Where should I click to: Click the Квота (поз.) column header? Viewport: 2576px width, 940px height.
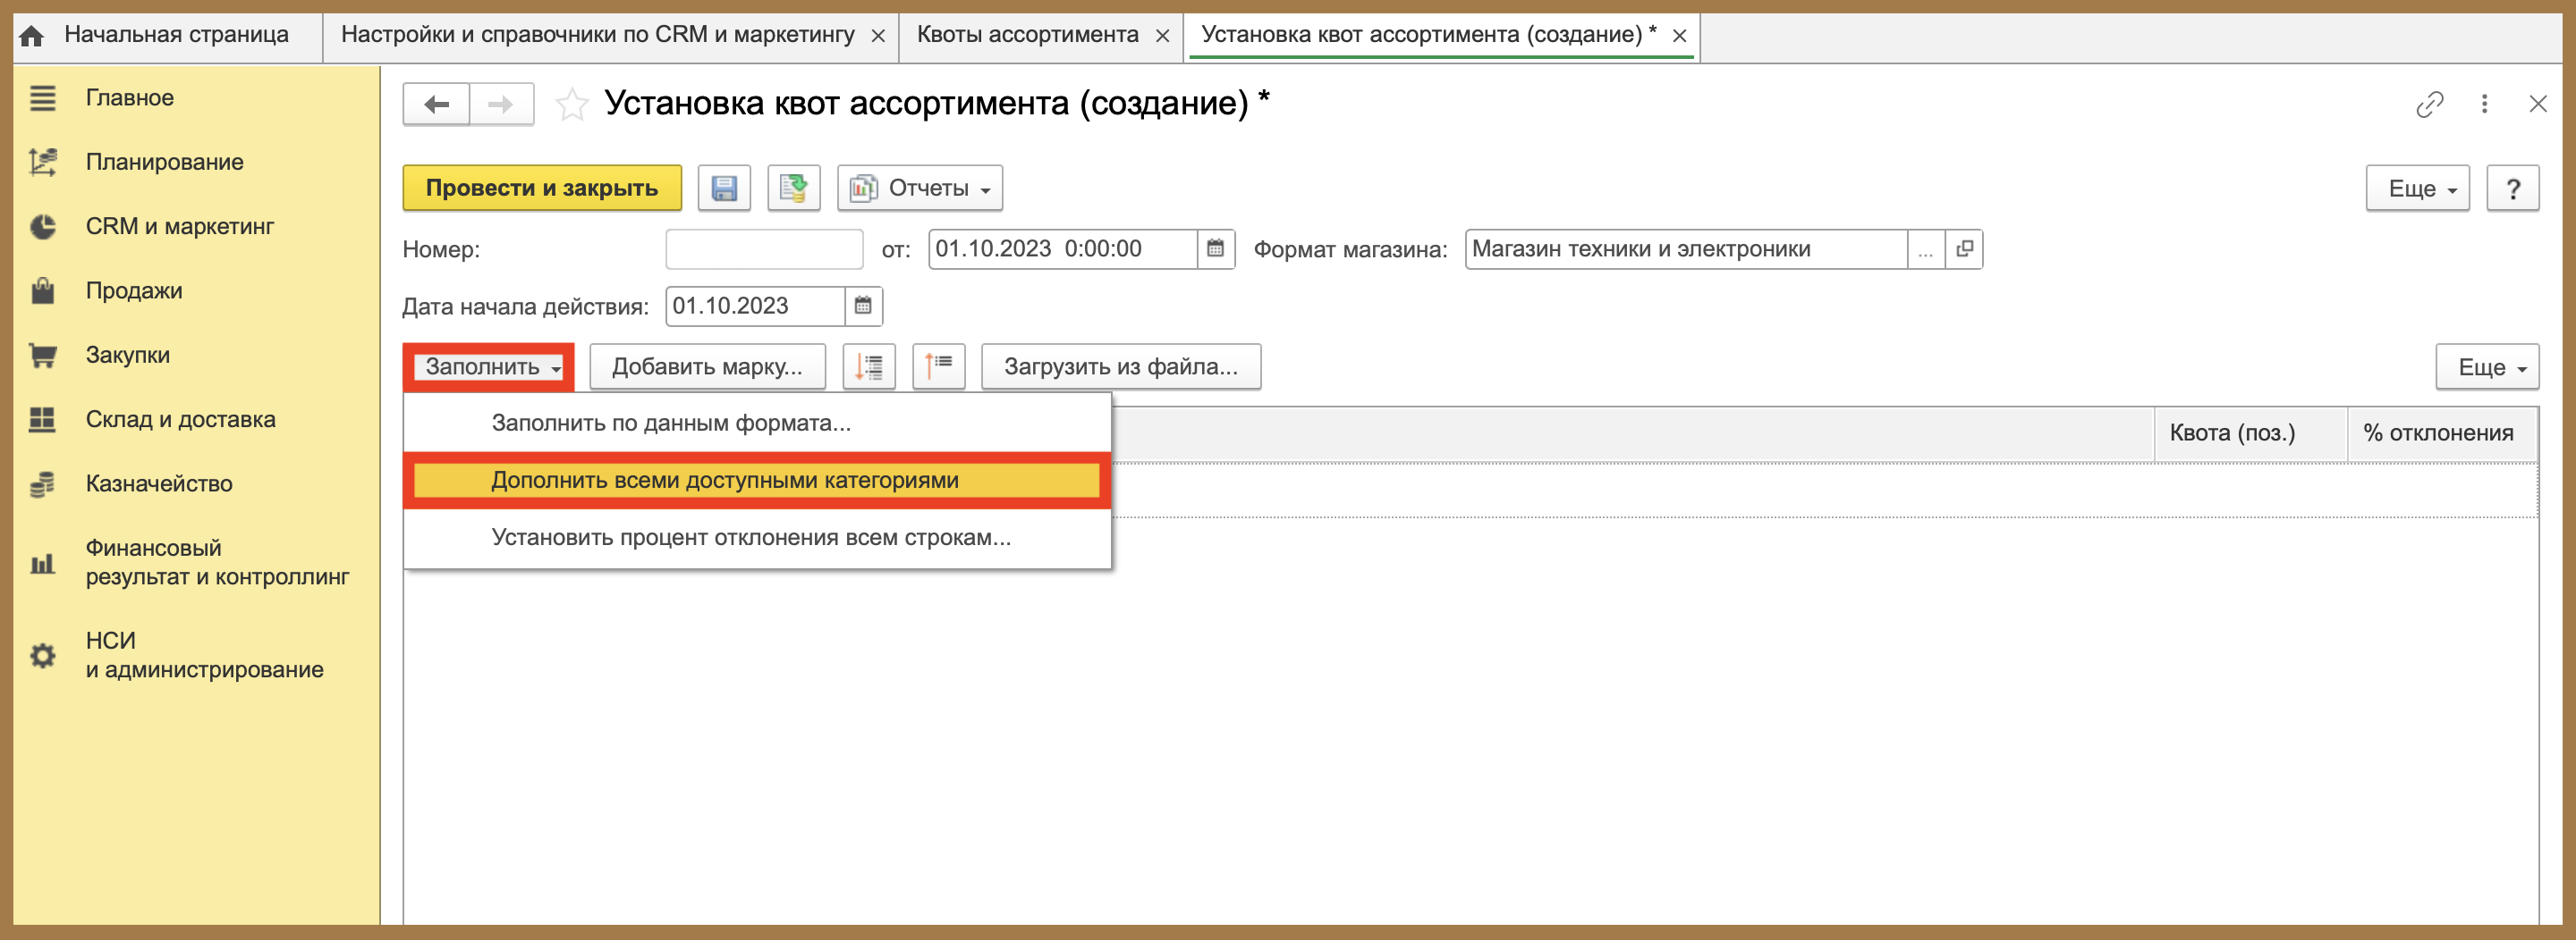pos(2251,433)
